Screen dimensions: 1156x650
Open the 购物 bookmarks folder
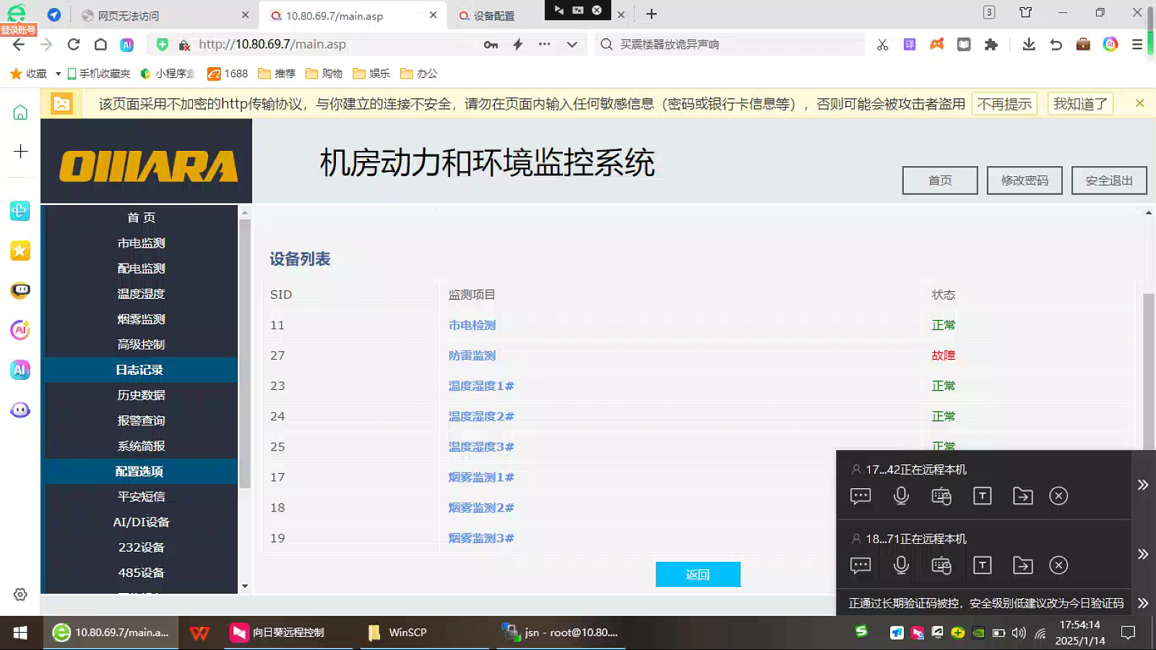tap(324, 74)
